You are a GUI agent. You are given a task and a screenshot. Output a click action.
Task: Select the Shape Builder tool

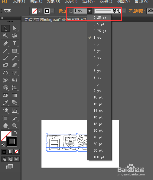pyautogui.click(x=5, y=88)
